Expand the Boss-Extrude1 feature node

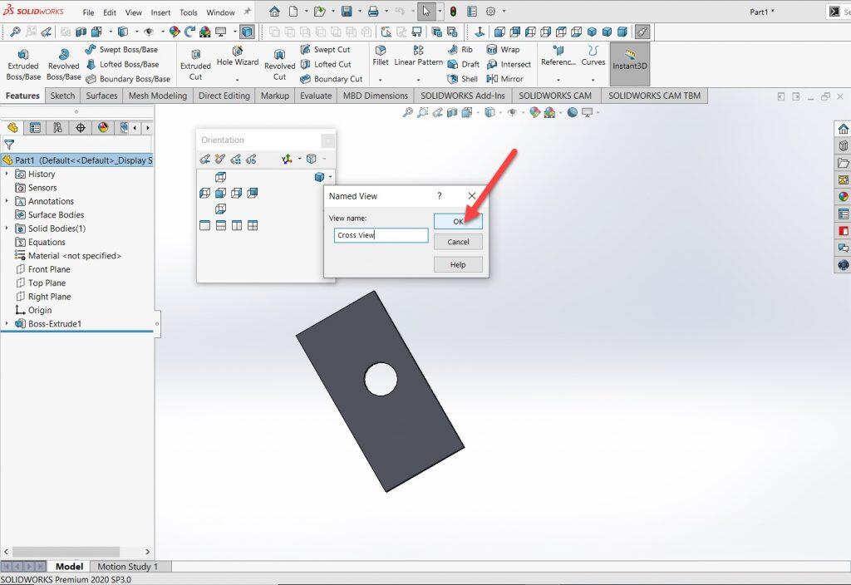[7, 324]
